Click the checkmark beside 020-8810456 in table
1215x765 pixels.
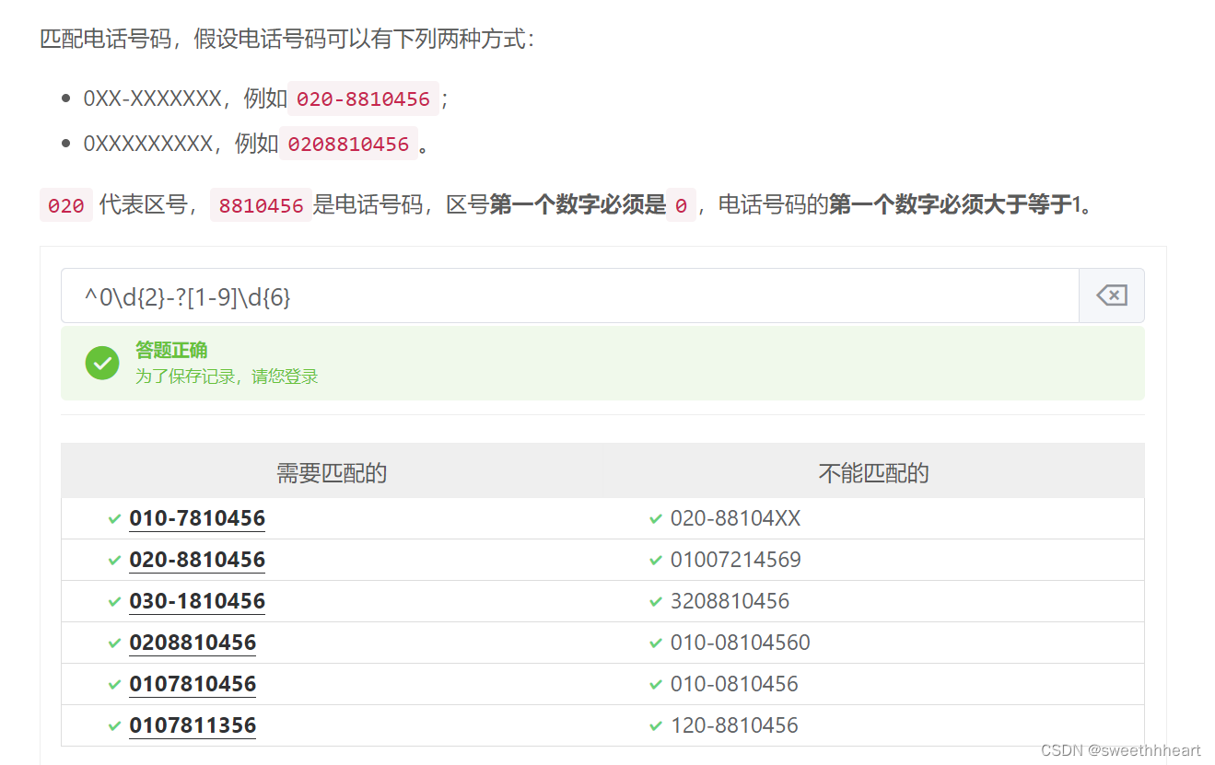114,561
